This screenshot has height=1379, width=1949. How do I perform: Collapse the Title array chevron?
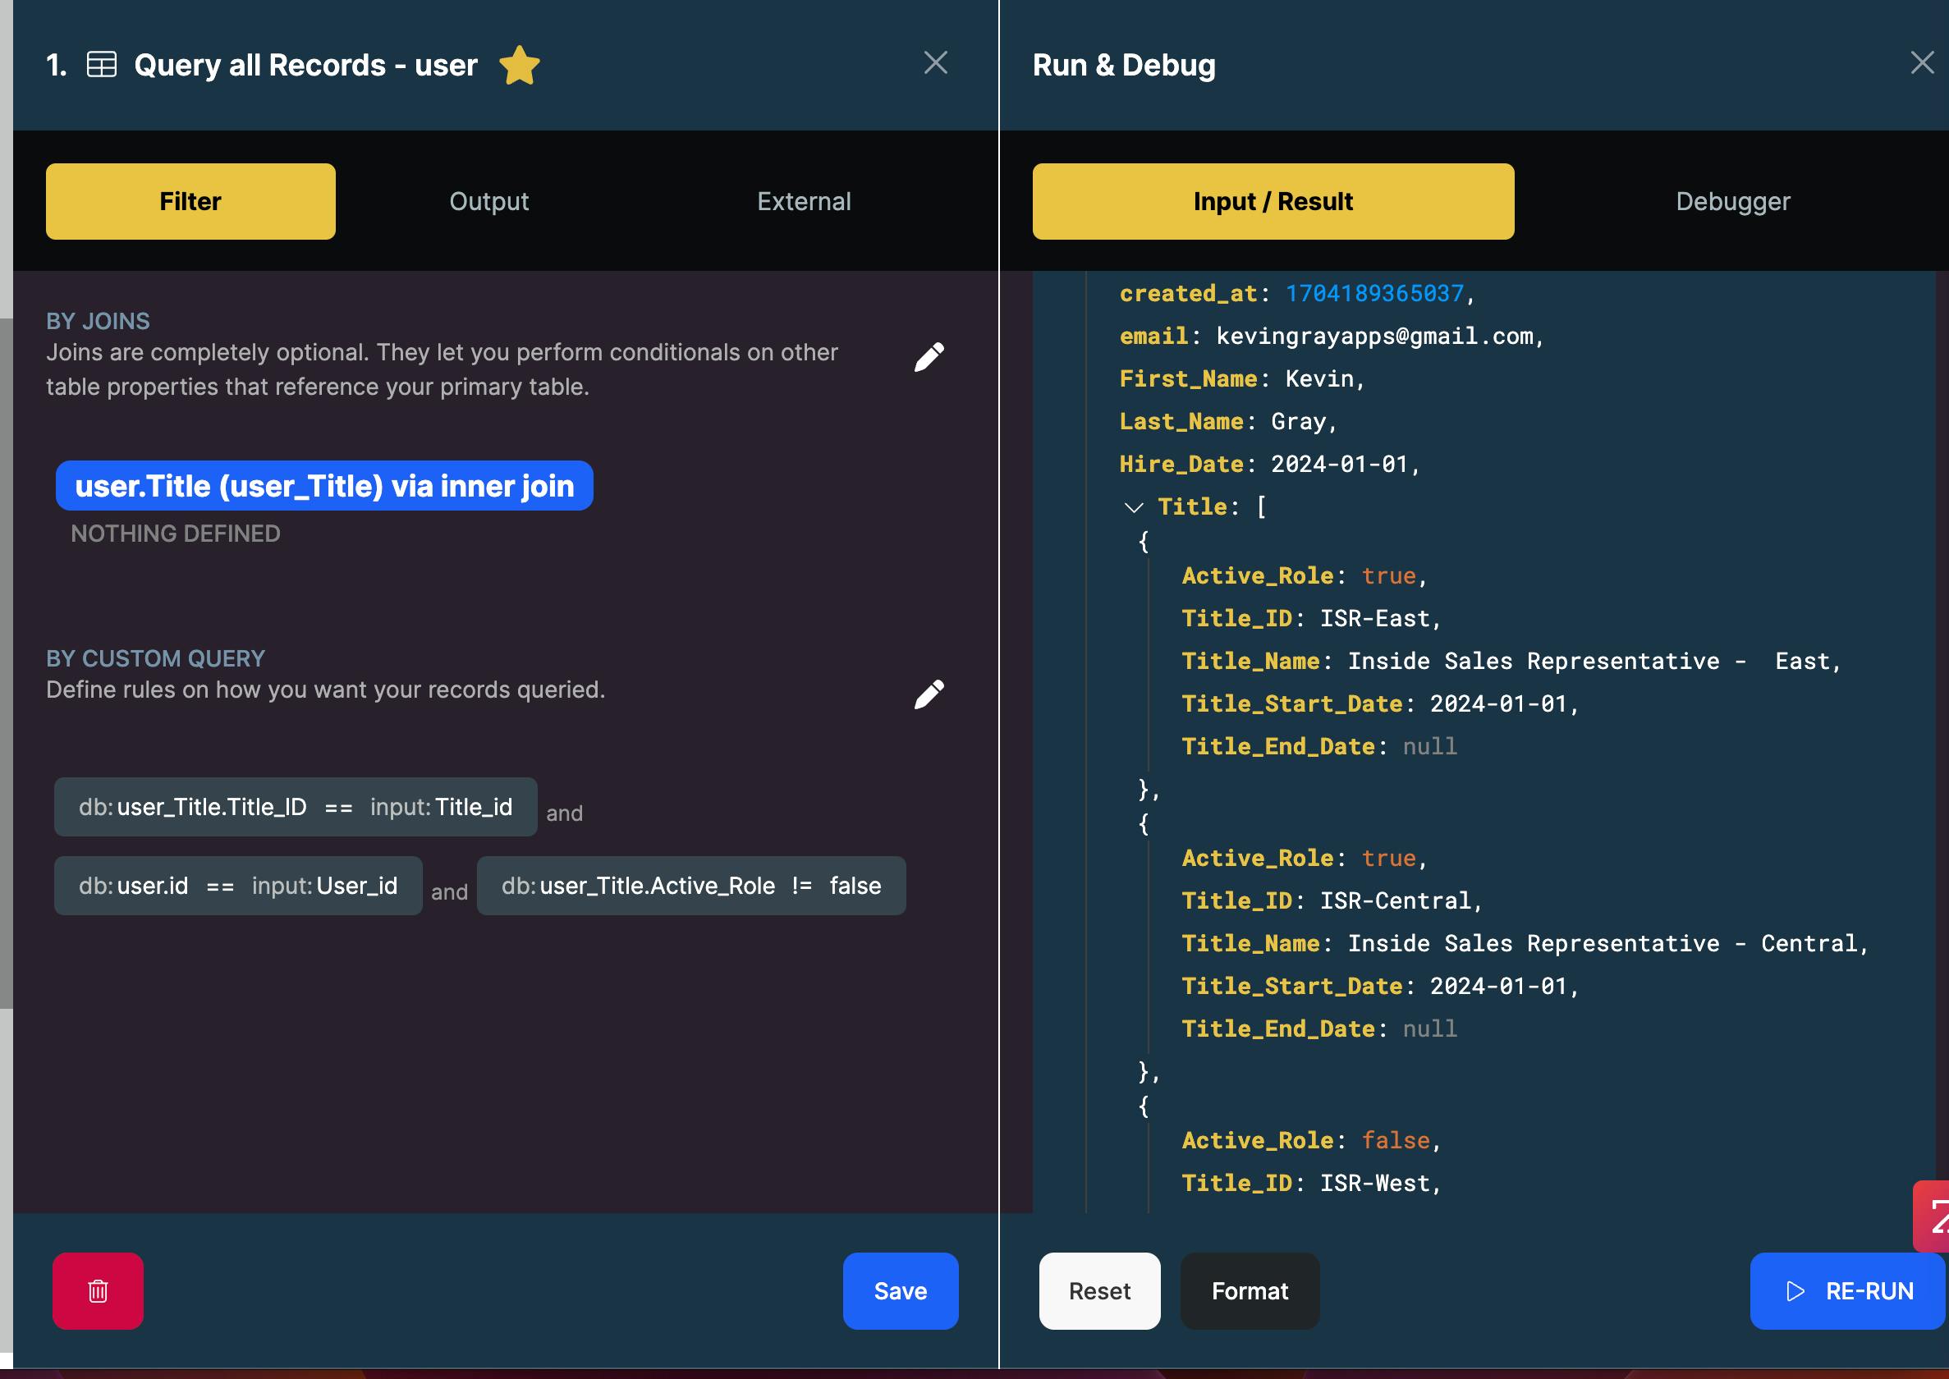tap(1133, 508)
